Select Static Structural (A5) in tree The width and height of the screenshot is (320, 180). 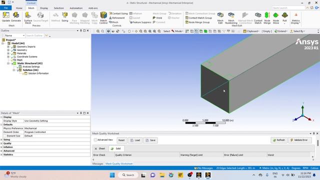point(29,63)
